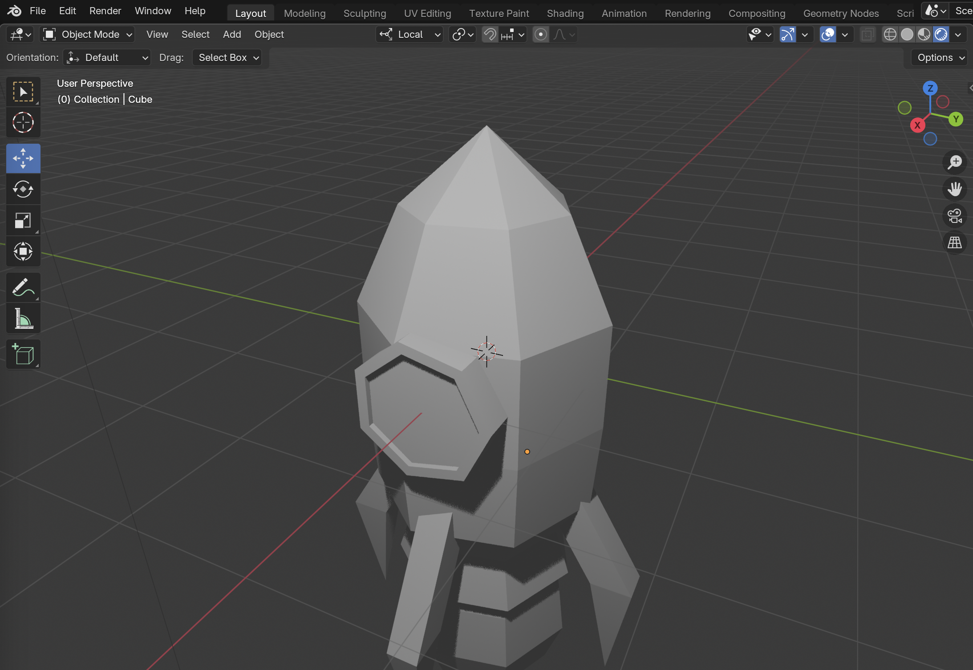This screenshot has height=670, width=973.
Task: Open the viewport Add menu
Action: pyautogui.click(x=232, y=34)
